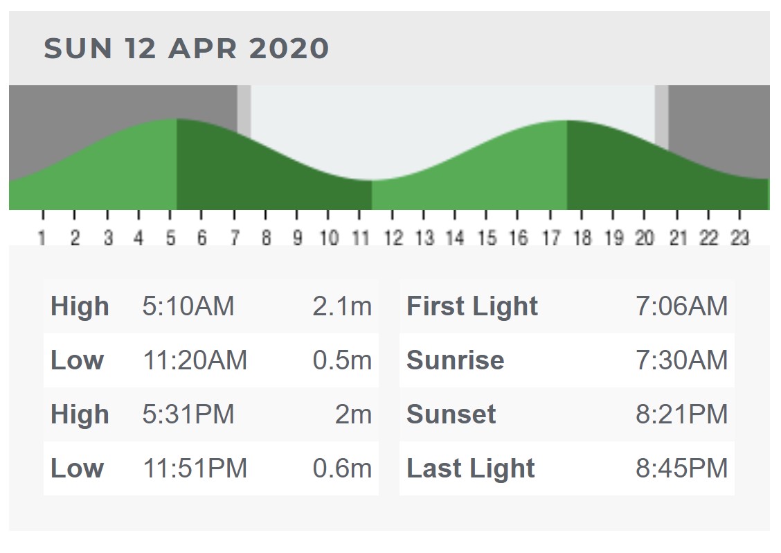781x553 pixels.
Task: Click the hour 18 tick label
Action: tap(582, 238)
